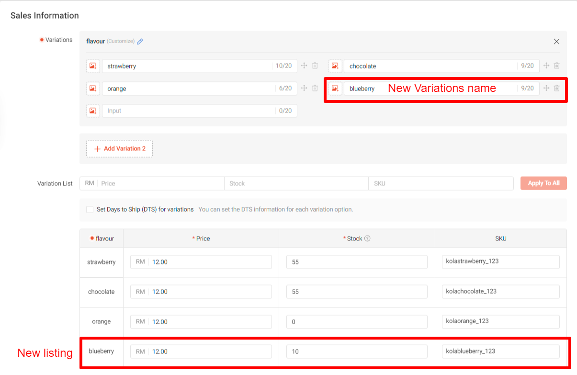Click the chocolate variation name field
Screen dimensions: 577x375
[x=441, y=66]
